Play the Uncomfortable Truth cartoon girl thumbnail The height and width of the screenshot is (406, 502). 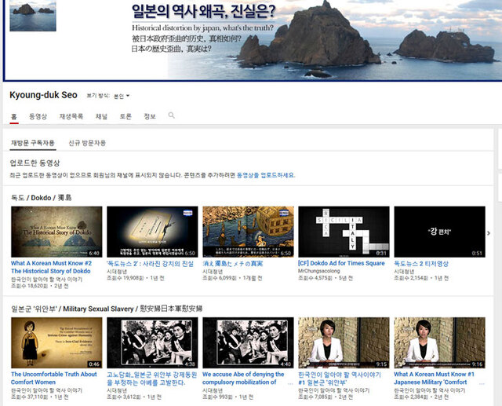coord(56,343)
